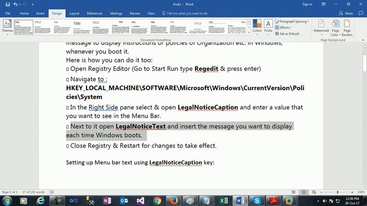Screen dimensions: 367x206
Task: Click the word count in the status bar
Action: pos(33,192)
